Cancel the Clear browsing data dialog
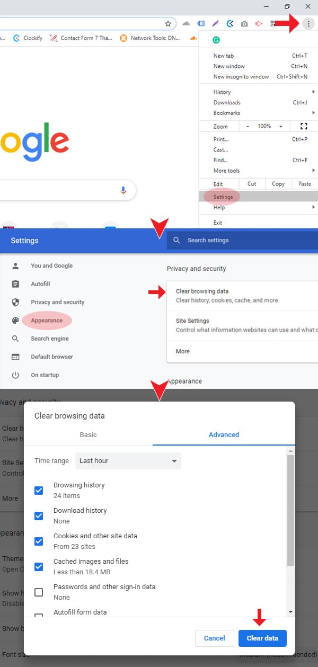This screenshot has width=318, height=667. (215, 638)
